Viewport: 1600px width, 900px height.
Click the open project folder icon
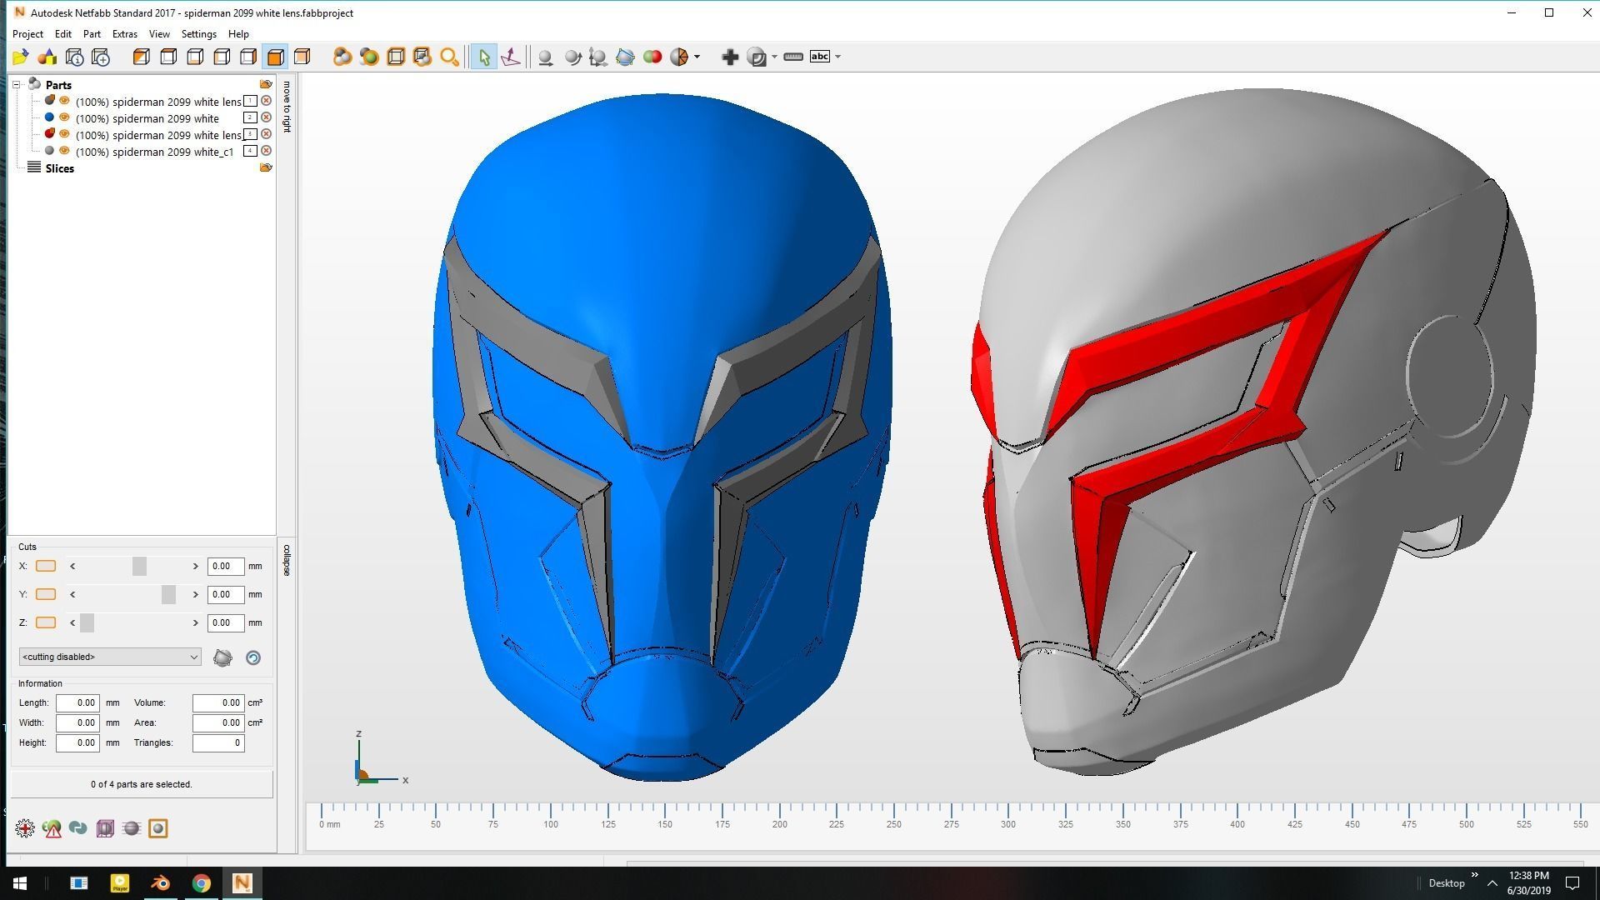point(20,57)
